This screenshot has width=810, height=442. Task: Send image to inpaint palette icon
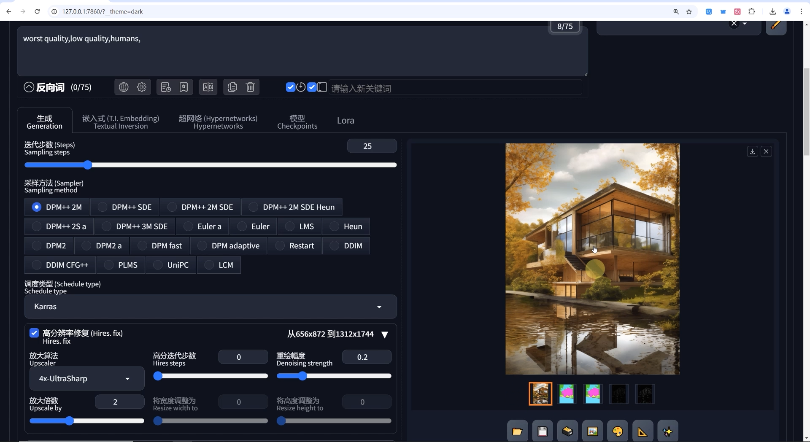(x=618, y=431)
